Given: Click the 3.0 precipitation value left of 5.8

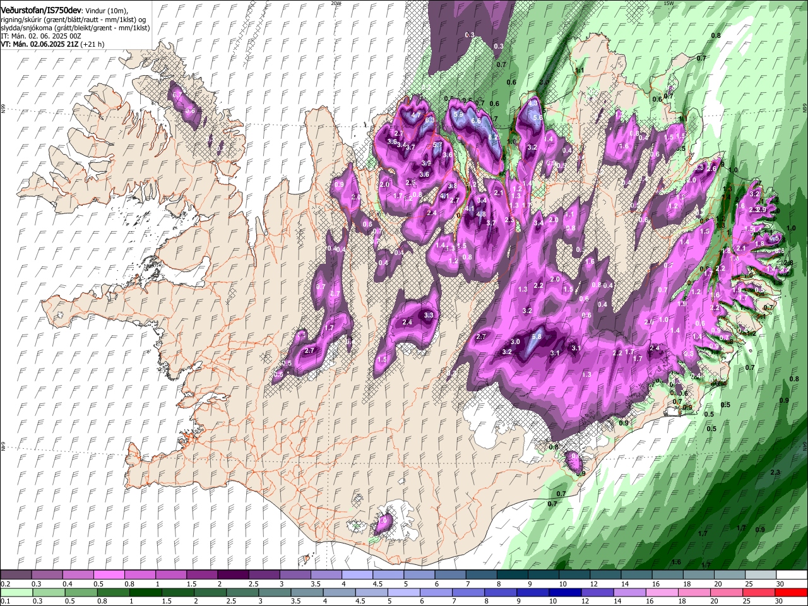Looking at the screenshot, I should point(515,342).
